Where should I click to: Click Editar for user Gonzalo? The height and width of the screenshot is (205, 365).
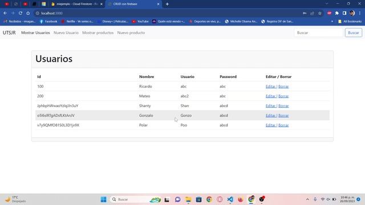271,116
